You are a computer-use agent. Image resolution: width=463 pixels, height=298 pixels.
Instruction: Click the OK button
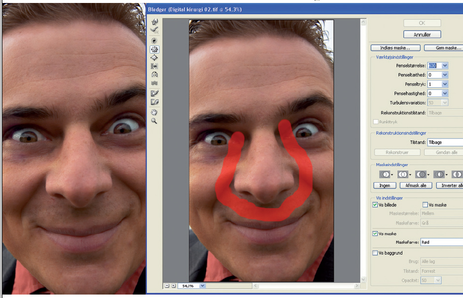(x=422, y=23)
